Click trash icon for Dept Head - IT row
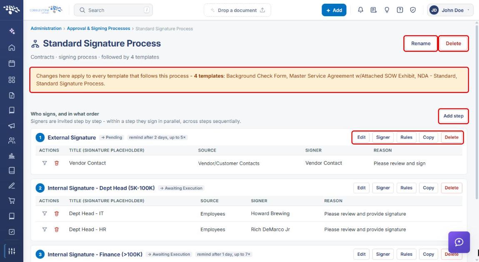The width and height of the screenshot is (479, 262). point(57,213)
